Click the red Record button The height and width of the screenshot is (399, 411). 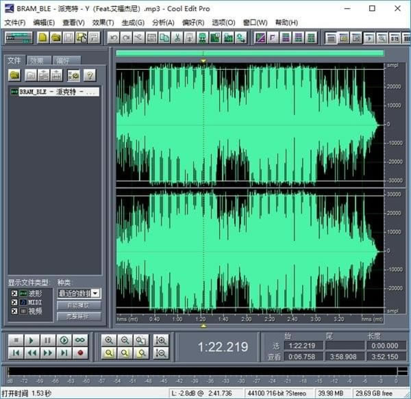tap(81, 353)
